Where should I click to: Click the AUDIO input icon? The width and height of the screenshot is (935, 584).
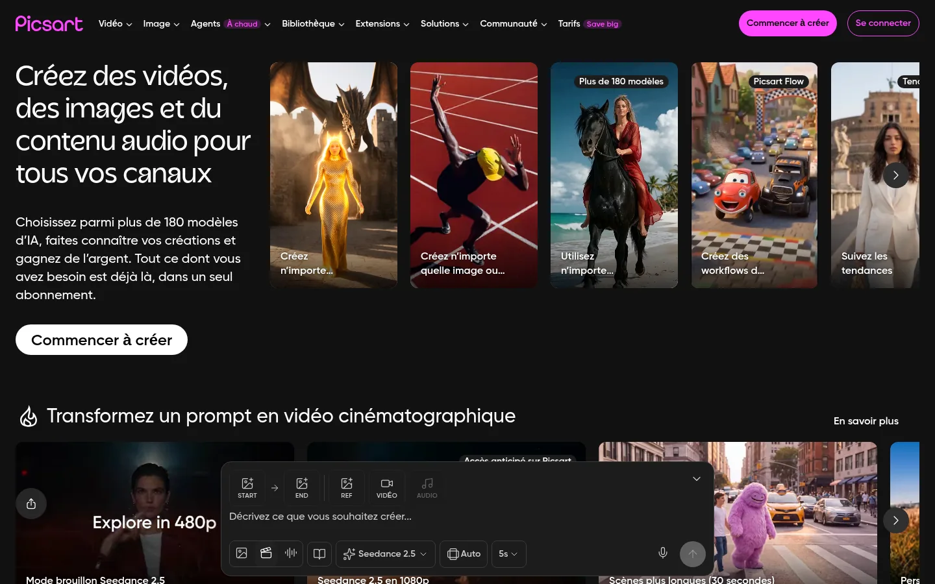[427, 488]
